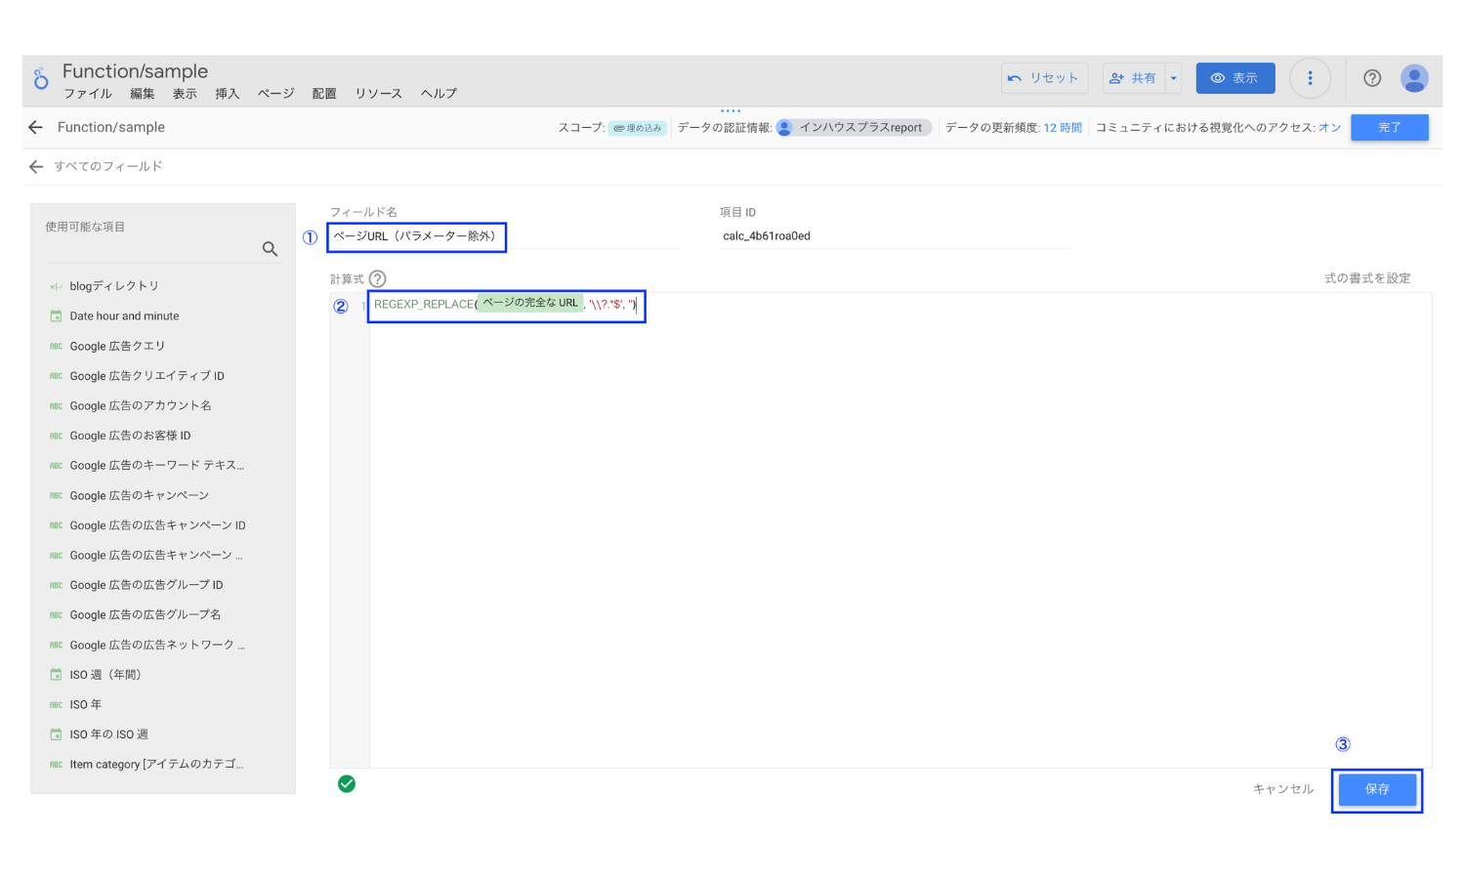This screenshot has height=879, width=1465.
Task: Click the ABC type icon beside Google 広告クエリ
Action: (56, 346)
